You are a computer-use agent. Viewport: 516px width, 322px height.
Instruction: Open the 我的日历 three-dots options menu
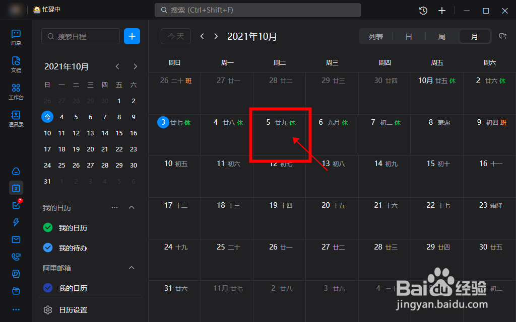(114, 207)
